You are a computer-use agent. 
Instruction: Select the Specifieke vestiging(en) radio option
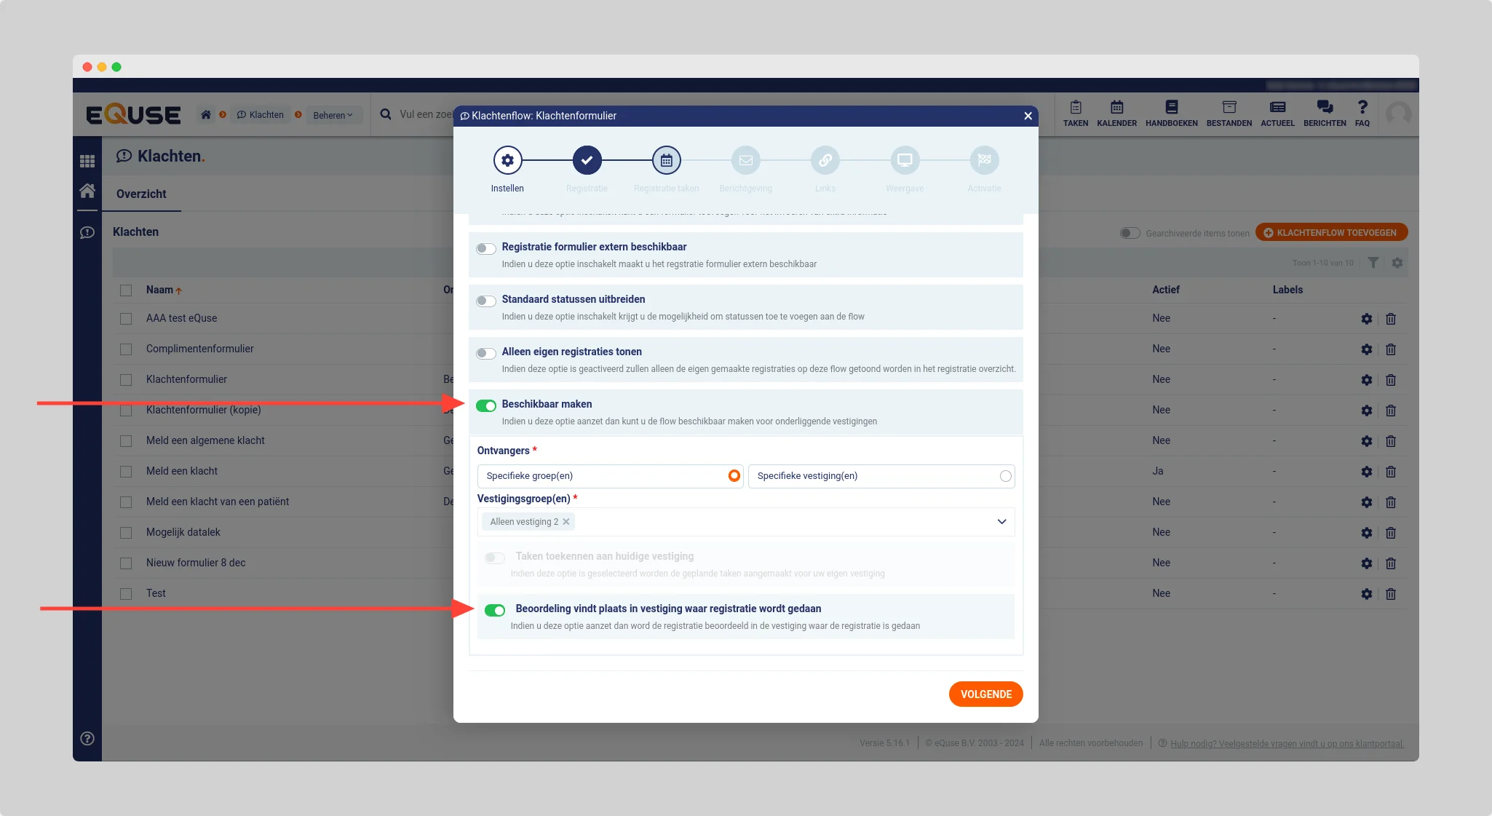click(x=1005, y=476)
